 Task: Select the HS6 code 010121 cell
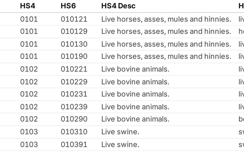tap(74, 19)
